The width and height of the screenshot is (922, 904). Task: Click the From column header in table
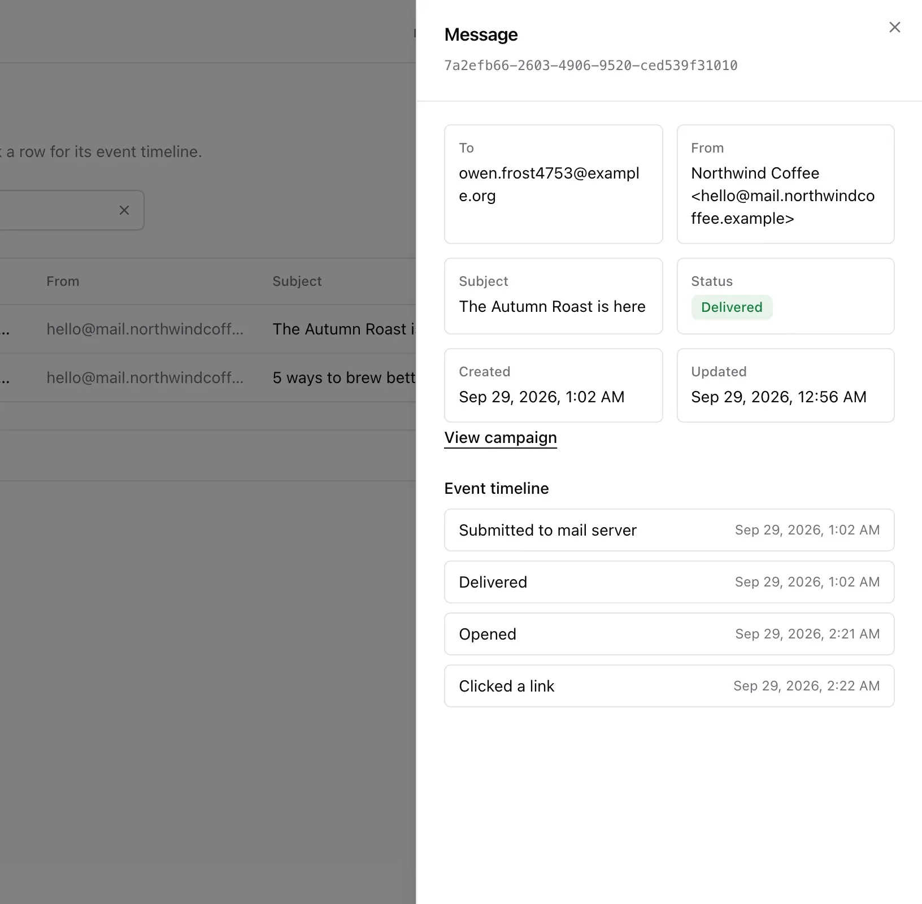pos(63,281)
